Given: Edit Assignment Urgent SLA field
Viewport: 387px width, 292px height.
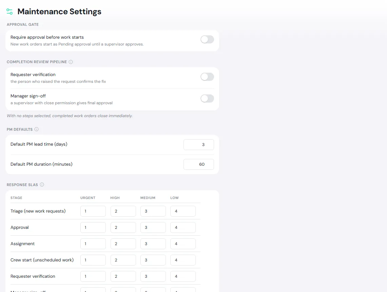Looking at the screenshot, I should point(93,244).
